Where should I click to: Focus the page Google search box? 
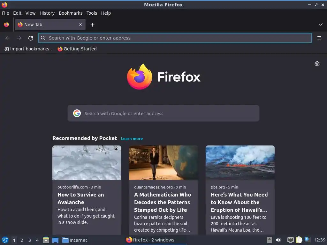pos(163,113)
